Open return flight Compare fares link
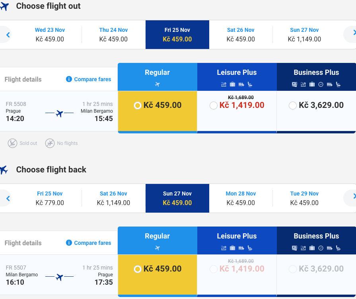This screenshot has height=299, width=356. 92,243
